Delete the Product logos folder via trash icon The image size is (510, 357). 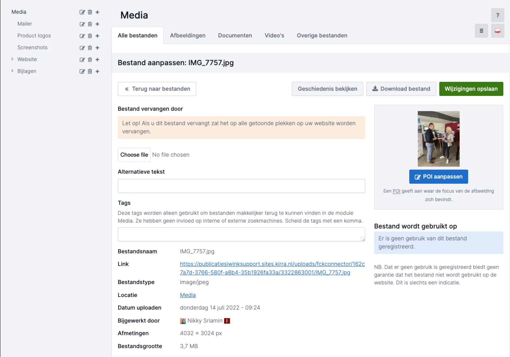tap(90, 36)
